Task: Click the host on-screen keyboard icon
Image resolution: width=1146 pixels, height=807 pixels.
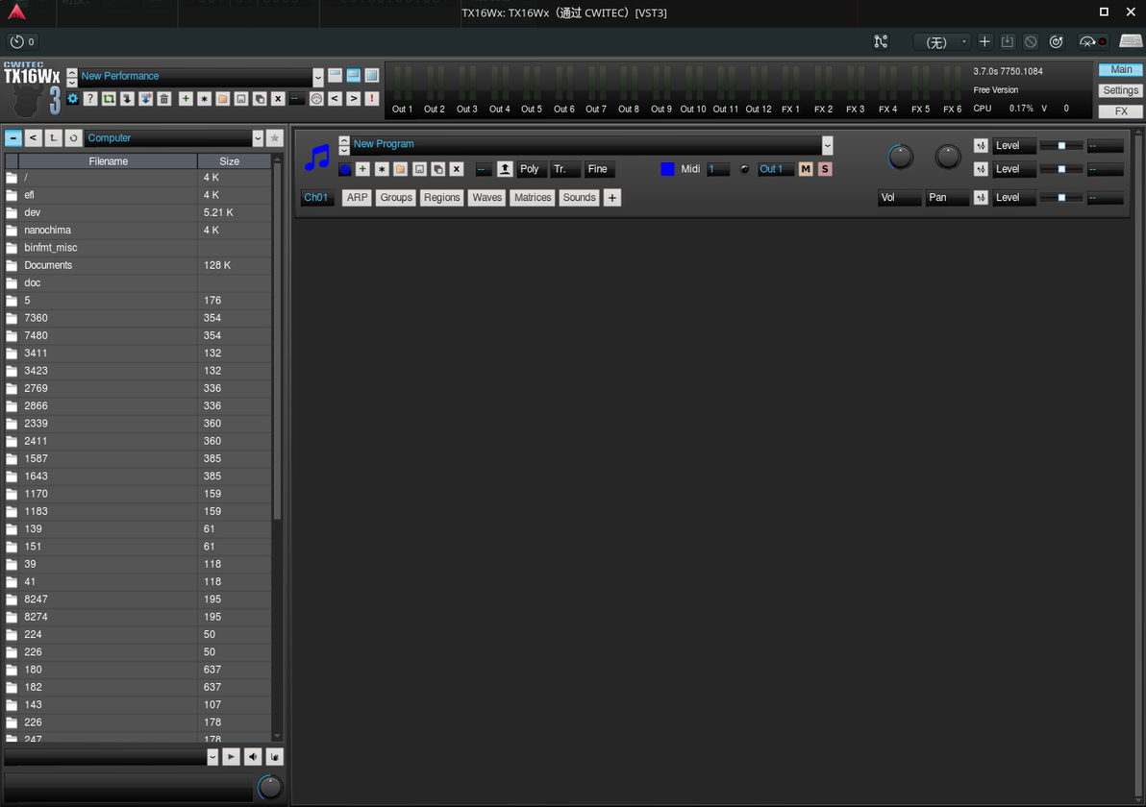Action: point(1131,41)
